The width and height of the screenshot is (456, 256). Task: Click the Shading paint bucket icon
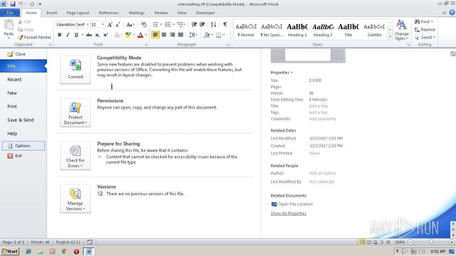(x=207, y=35)
